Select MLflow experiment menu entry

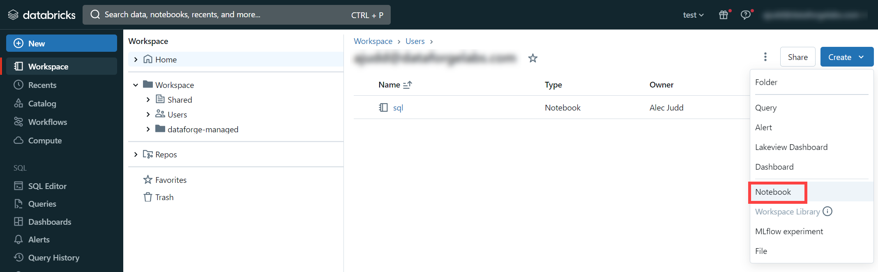click(811, 231)
